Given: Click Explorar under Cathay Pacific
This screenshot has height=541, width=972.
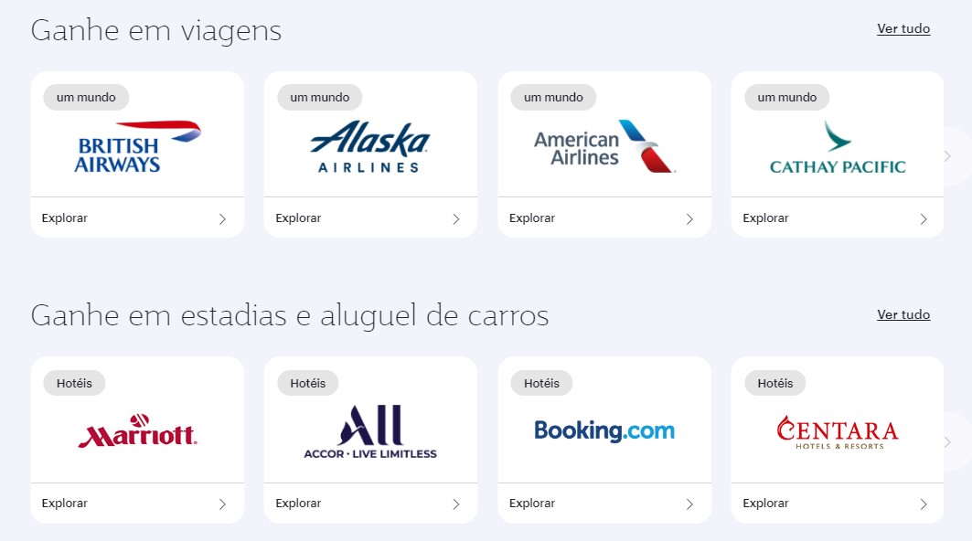Looking at the screenshot, I should 765,218.
